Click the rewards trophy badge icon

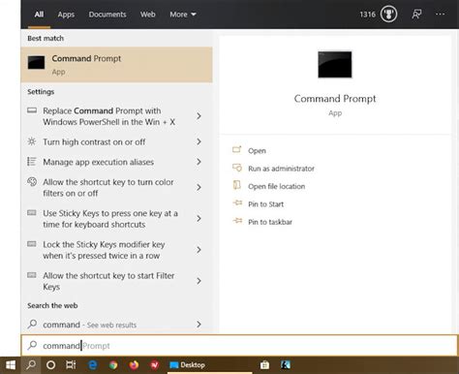[x=388, y=15]
